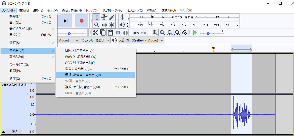Click the 選択 button on track panel
This screenshot has height=136, width=294.
coord(14,131)
